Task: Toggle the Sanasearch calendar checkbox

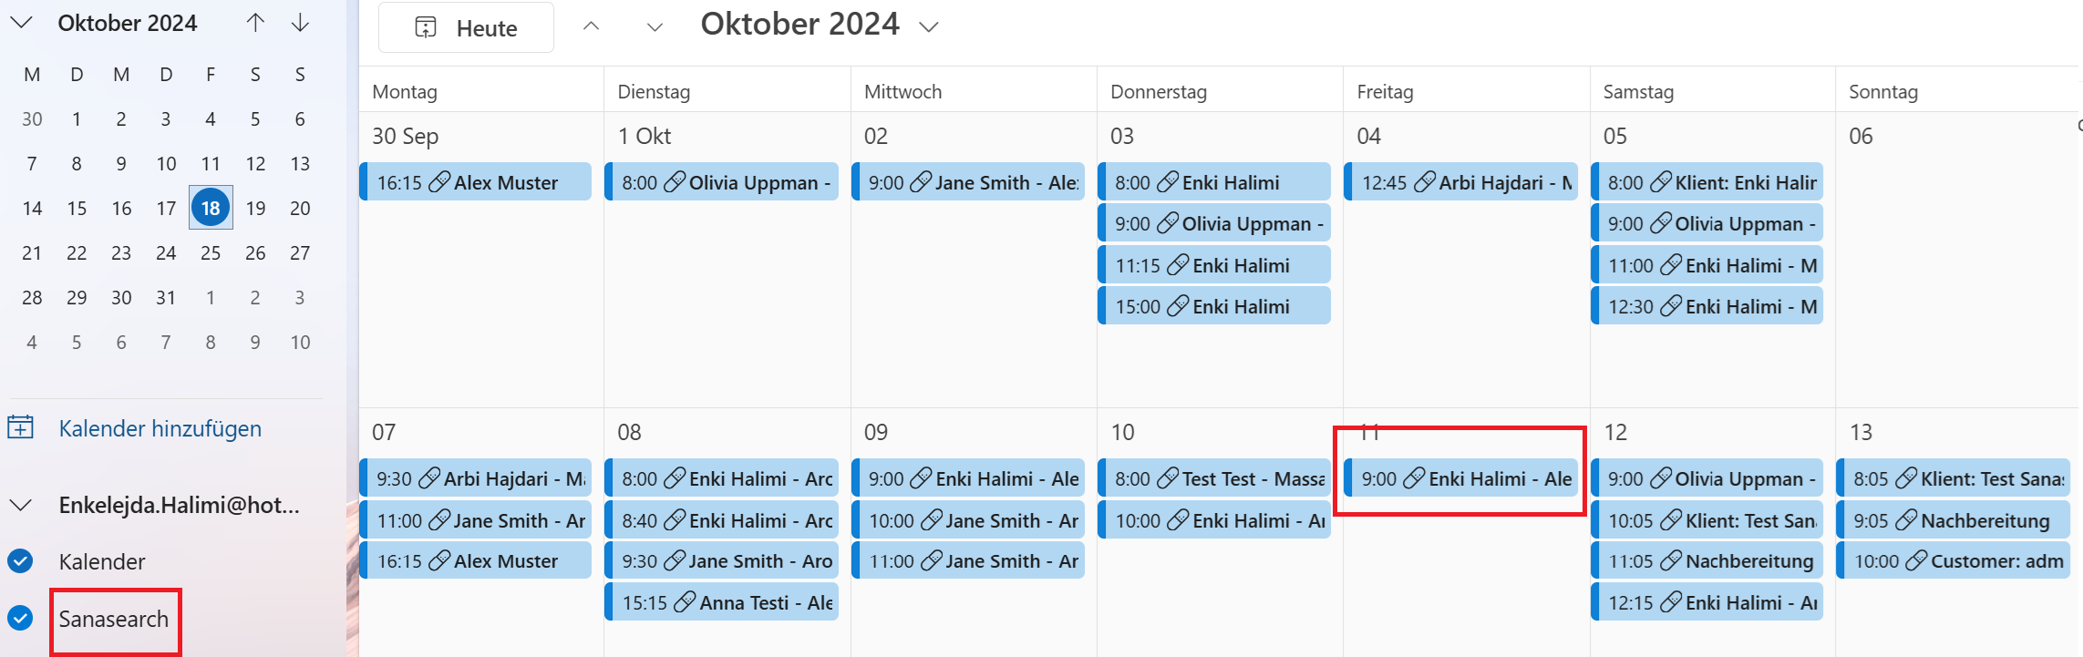Action: point(20,618)
